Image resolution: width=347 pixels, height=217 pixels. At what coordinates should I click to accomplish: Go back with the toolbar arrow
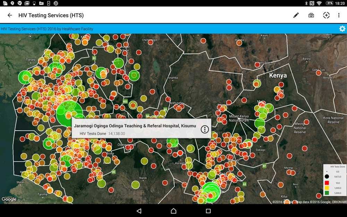pos(10,15)
